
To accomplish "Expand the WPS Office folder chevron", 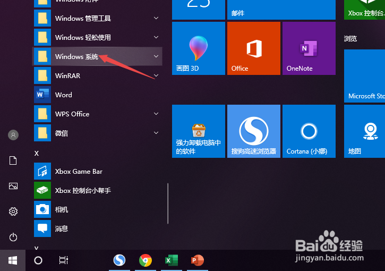I will coord(156,114).
